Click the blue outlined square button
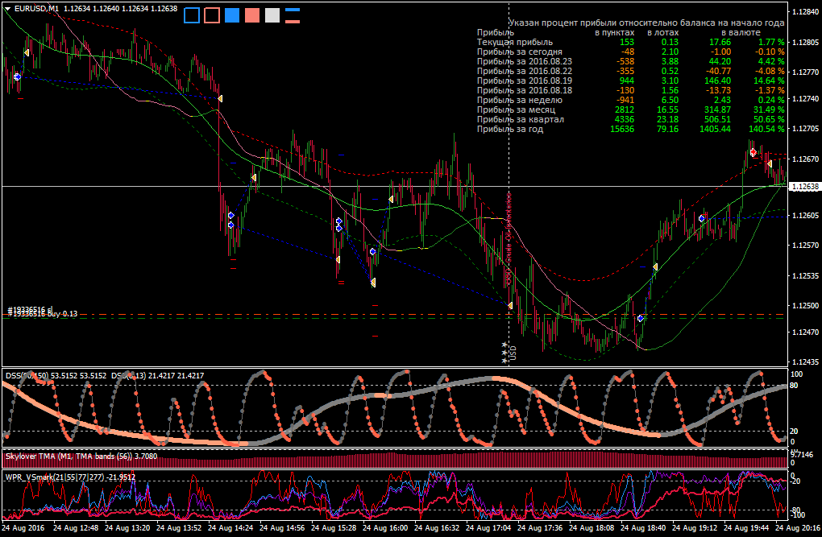Screen dimensions: 822x537 click(x=192, y=16)
